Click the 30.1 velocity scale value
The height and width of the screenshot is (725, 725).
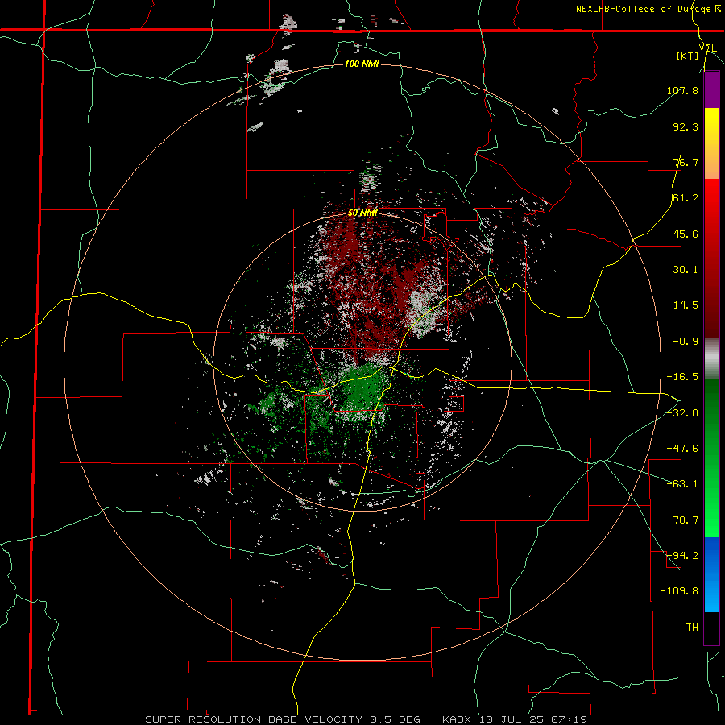coord(686,270)
